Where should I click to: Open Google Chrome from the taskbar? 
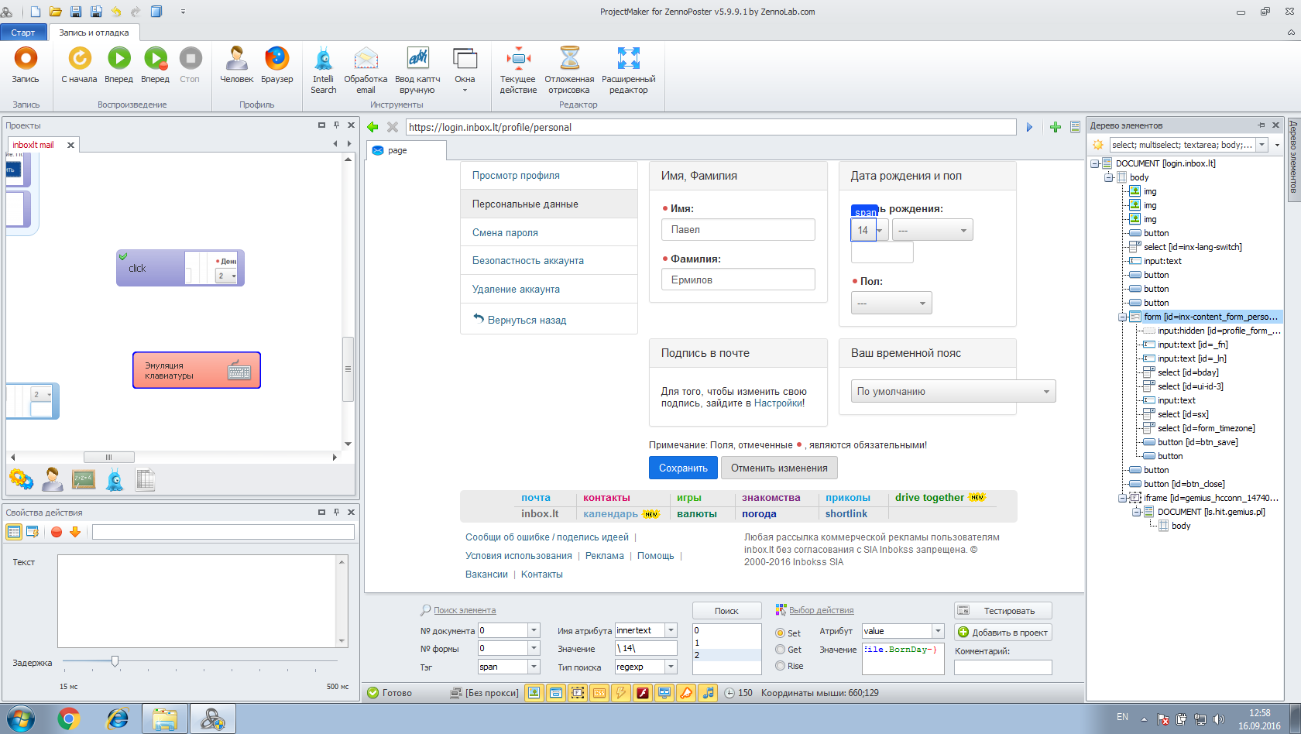(69, 719)
